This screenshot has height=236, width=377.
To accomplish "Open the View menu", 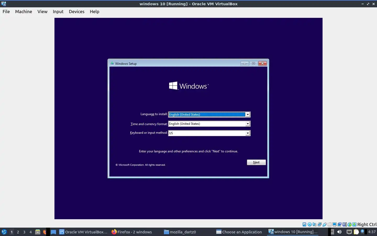I will (42, 12).
